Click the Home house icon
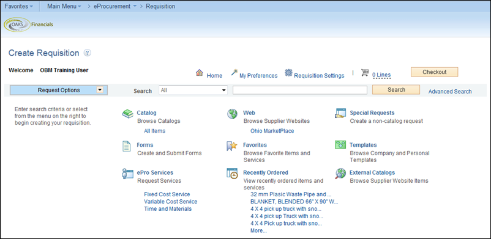The height and width of the screenshot is (239, 491). (x=199, y=73)
